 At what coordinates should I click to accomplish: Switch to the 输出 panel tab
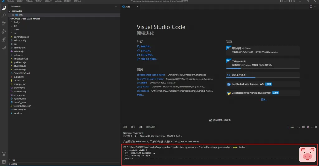point(133,127)
